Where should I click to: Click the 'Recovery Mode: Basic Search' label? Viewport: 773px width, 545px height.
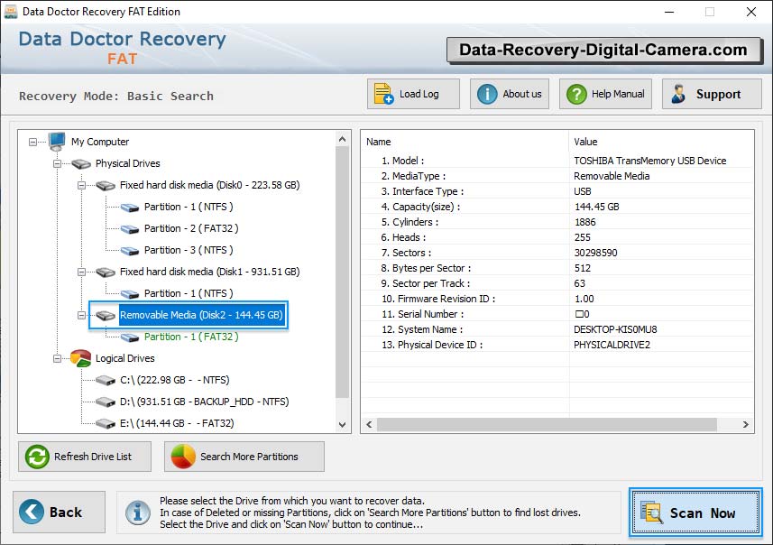click(x=116, y=97)
